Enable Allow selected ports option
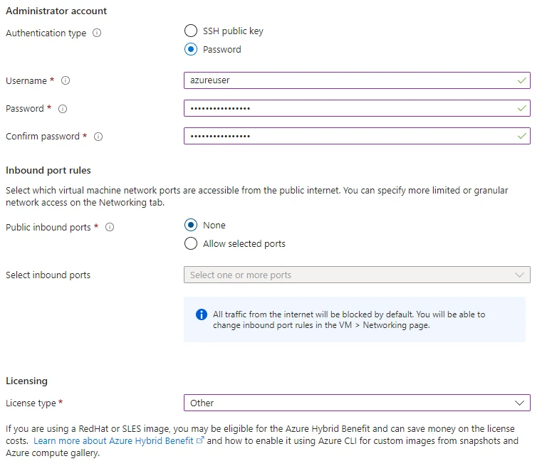This screenshot has height=471, width=547. pos(191,243)
